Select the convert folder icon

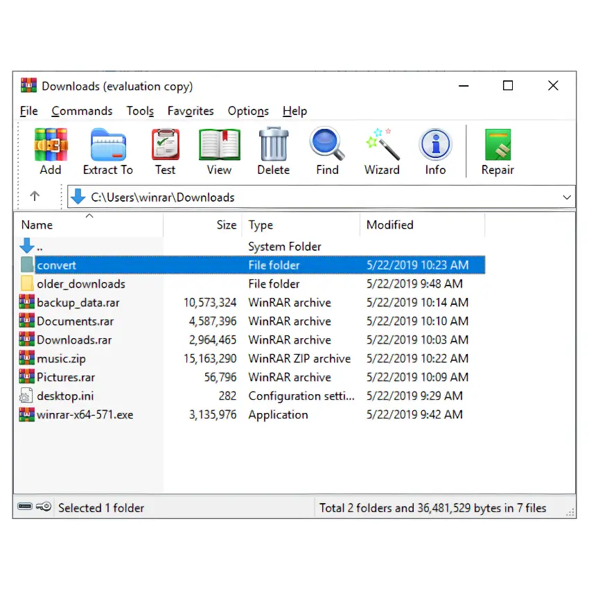(27, 265)
